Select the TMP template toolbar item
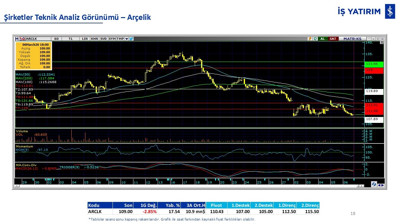Image resolution: width=399 pixels, height=224 pixels. tap(120, 39)
